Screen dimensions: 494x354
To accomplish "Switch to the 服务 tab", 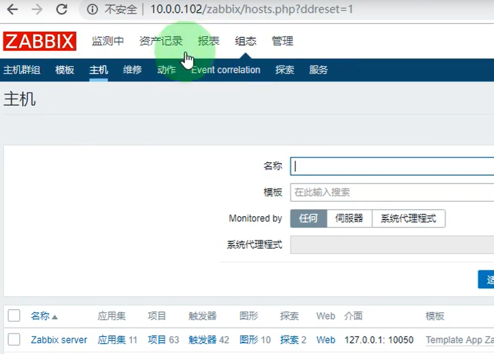I will coord(319,70).
